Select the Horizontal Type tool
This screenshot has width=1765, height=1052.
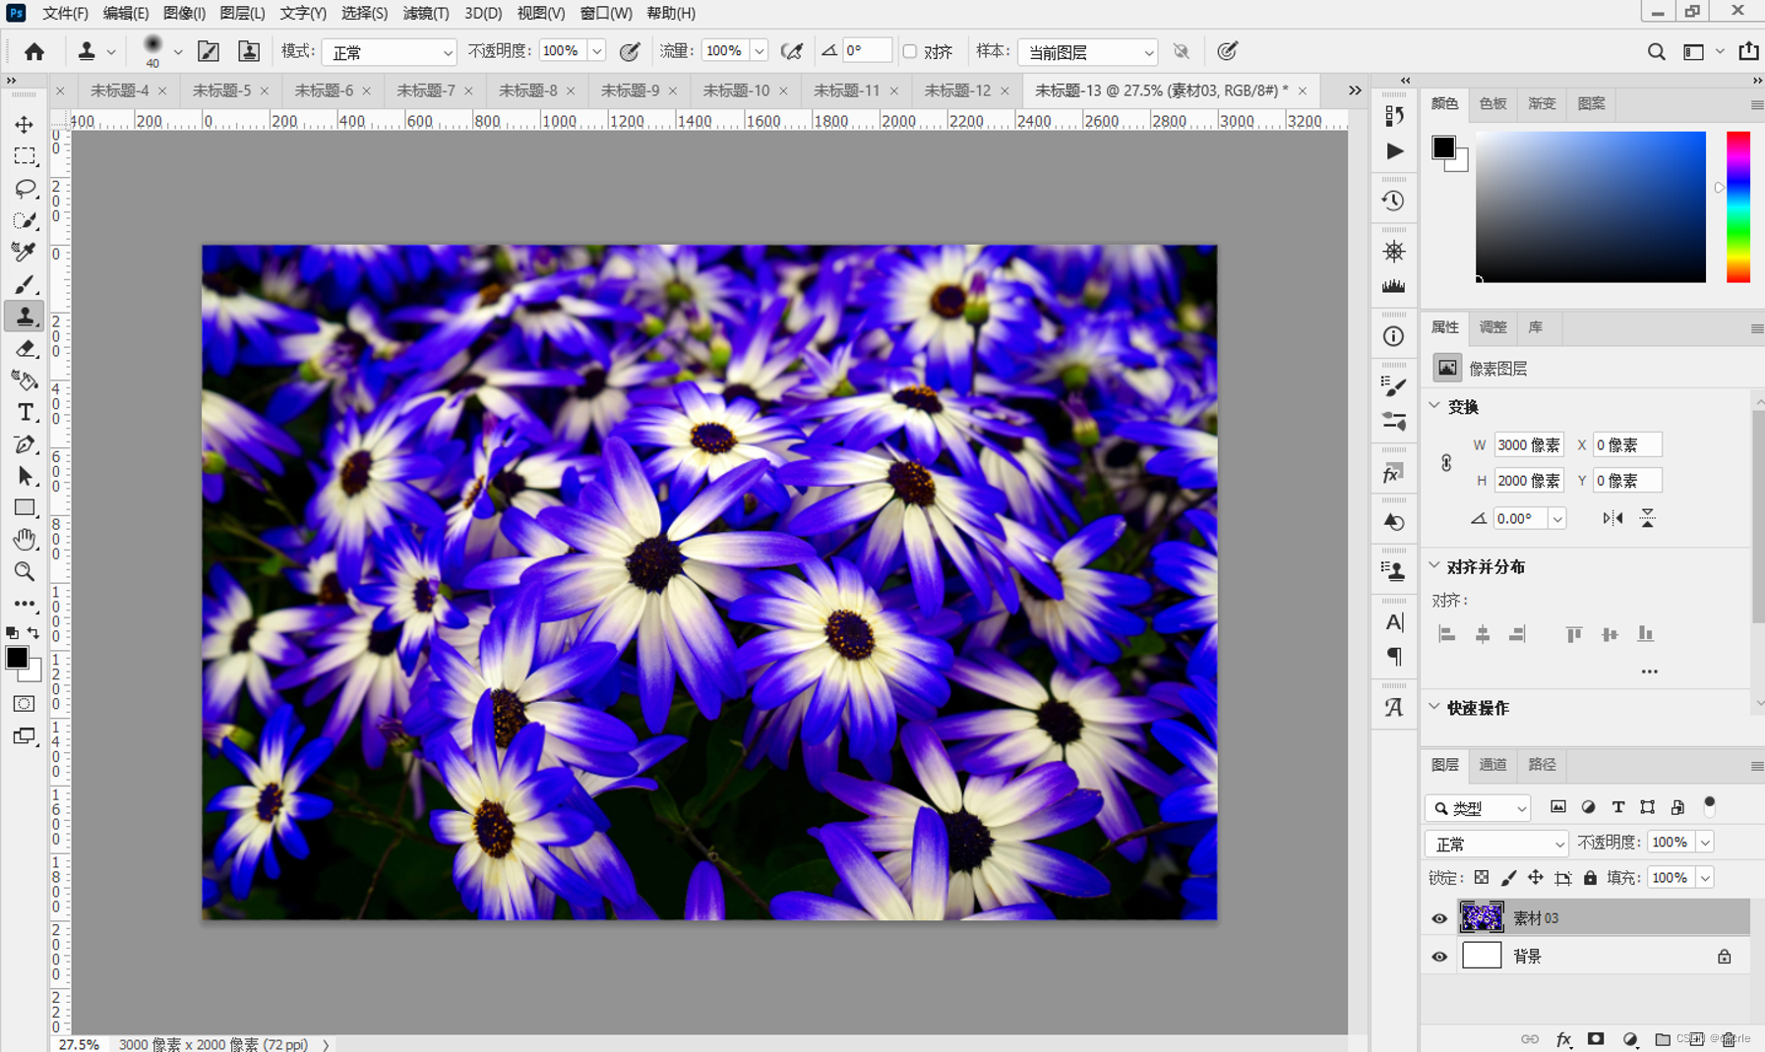tap(25, 412)
